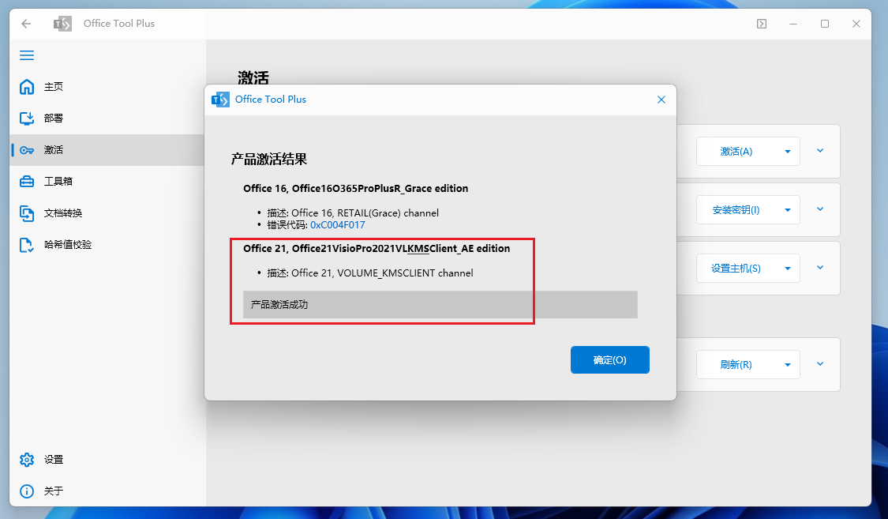Open the 设置主机(S) dropdown arrow
Screen dimensions: 888x519
[787, 268]
